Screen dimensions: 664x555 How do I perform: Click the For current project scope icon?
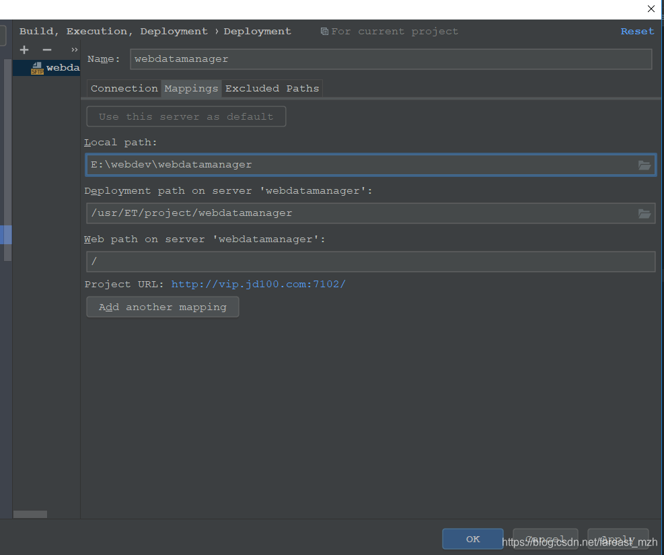pyautogui.click(x=325, y=31)
